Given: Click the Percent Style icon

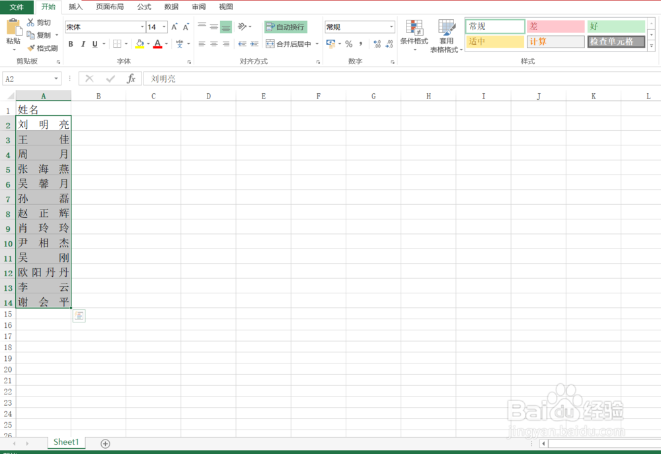Looking at the screenshot, I should (348, 44).
